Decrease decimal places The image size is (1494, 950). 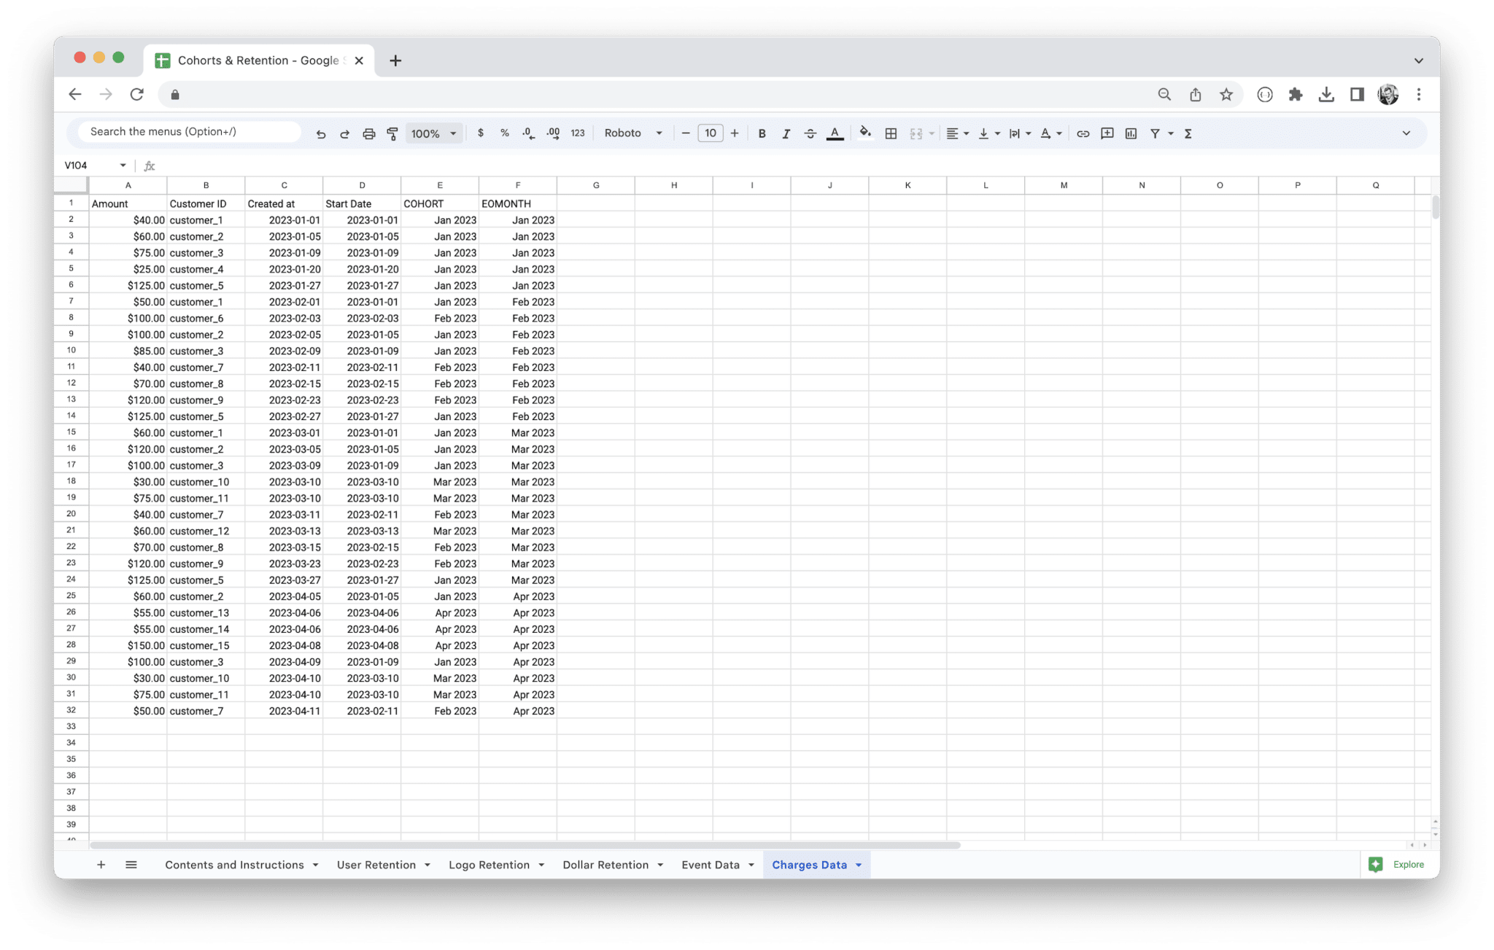pos(528,133)
